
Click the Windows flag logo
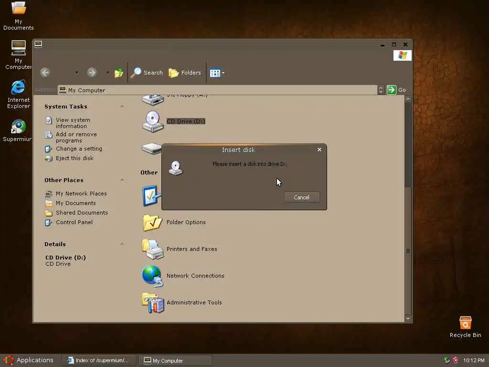402,55
